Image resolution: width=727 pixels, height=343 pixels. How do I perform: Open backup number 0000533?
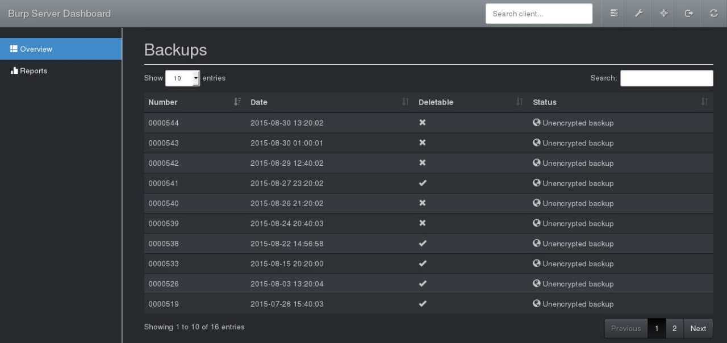coord(164,264)
